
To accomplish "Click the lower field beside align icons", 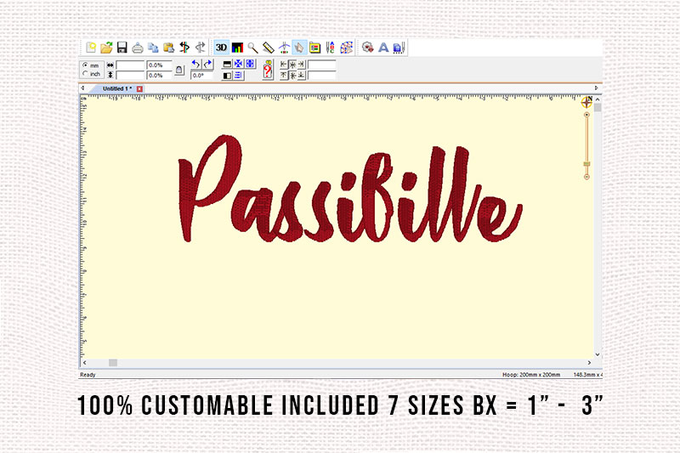I will pyautogui.click(x=322, y=76).
